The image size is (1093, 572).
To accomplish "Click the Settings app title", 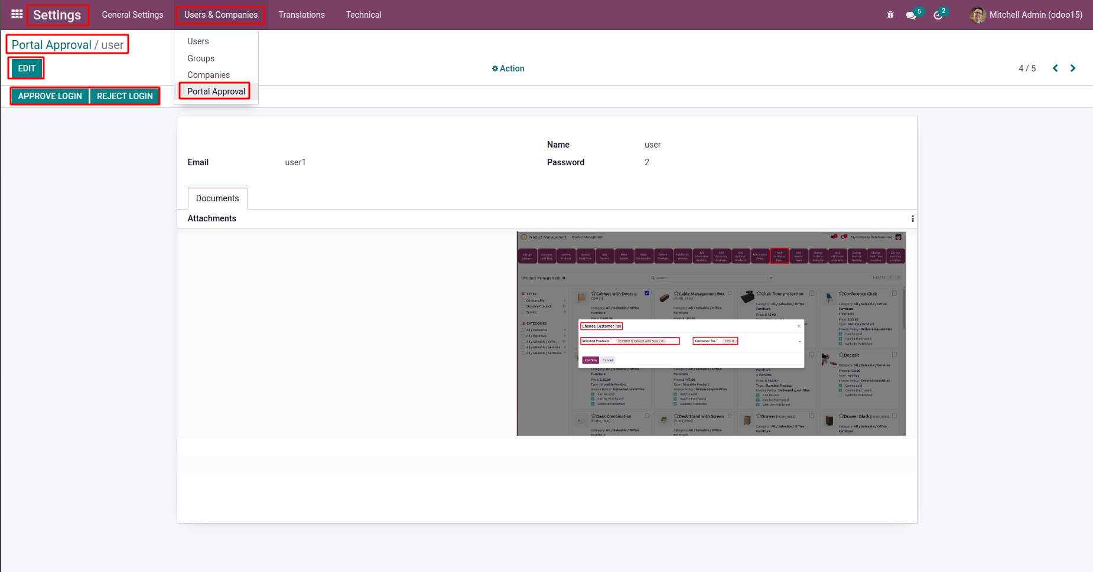I will pos(57,15).
